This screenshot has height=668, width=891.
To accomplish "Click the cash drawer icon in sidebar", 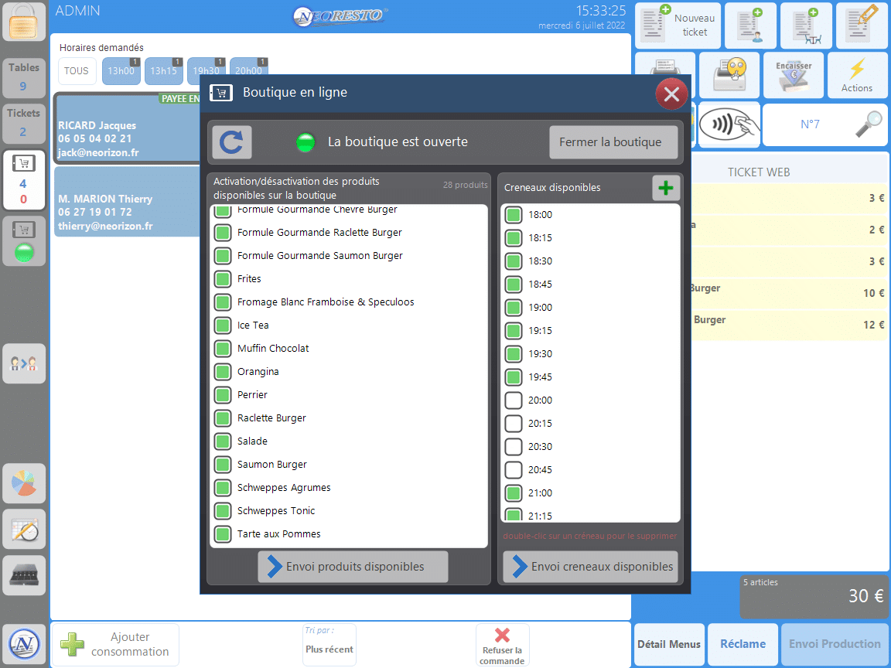I will click(24, 575).
